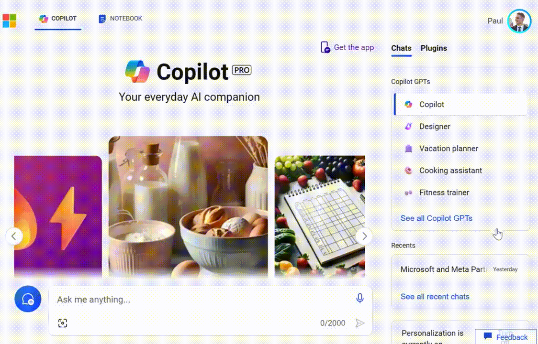Image resolution: width=538 pixels, height=344 pixels.
Task: Click the microphone icon in chat box
Action: point(359,299)
